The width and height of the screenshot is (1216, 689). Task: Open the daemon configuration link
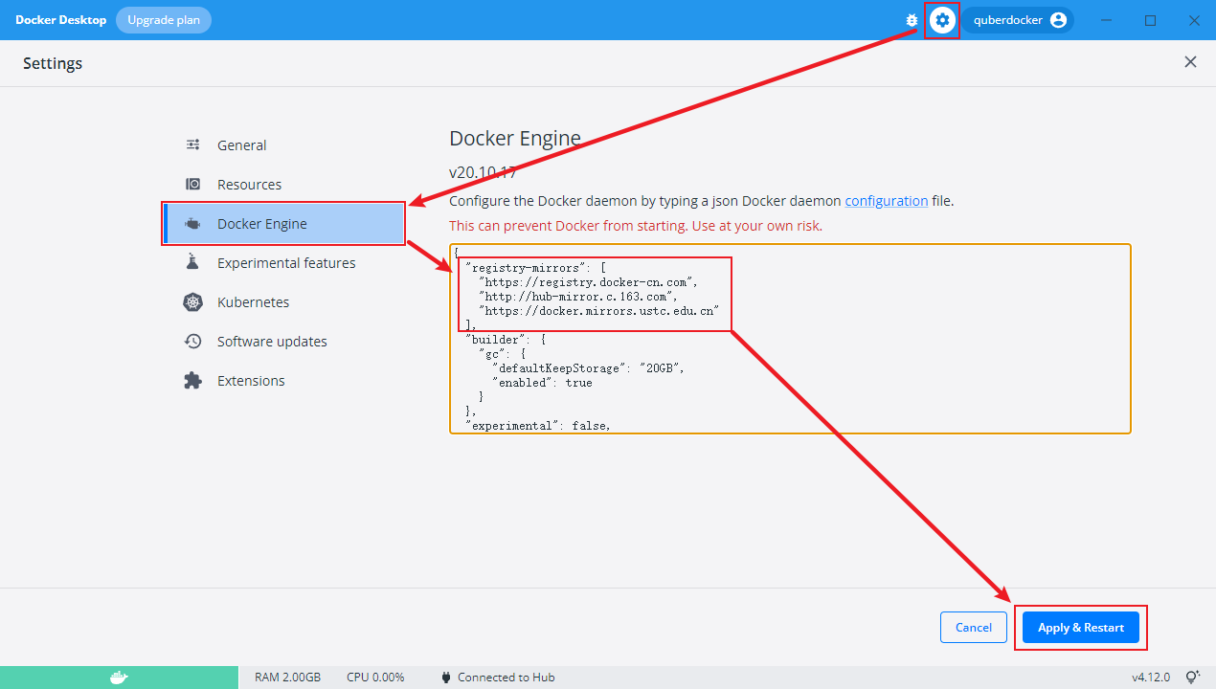(x=886, y=201)
